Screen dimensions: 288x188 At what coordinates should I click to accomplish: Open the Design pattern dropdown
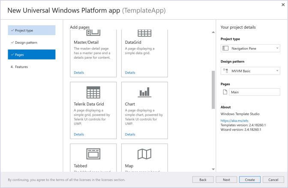(250, 71)
